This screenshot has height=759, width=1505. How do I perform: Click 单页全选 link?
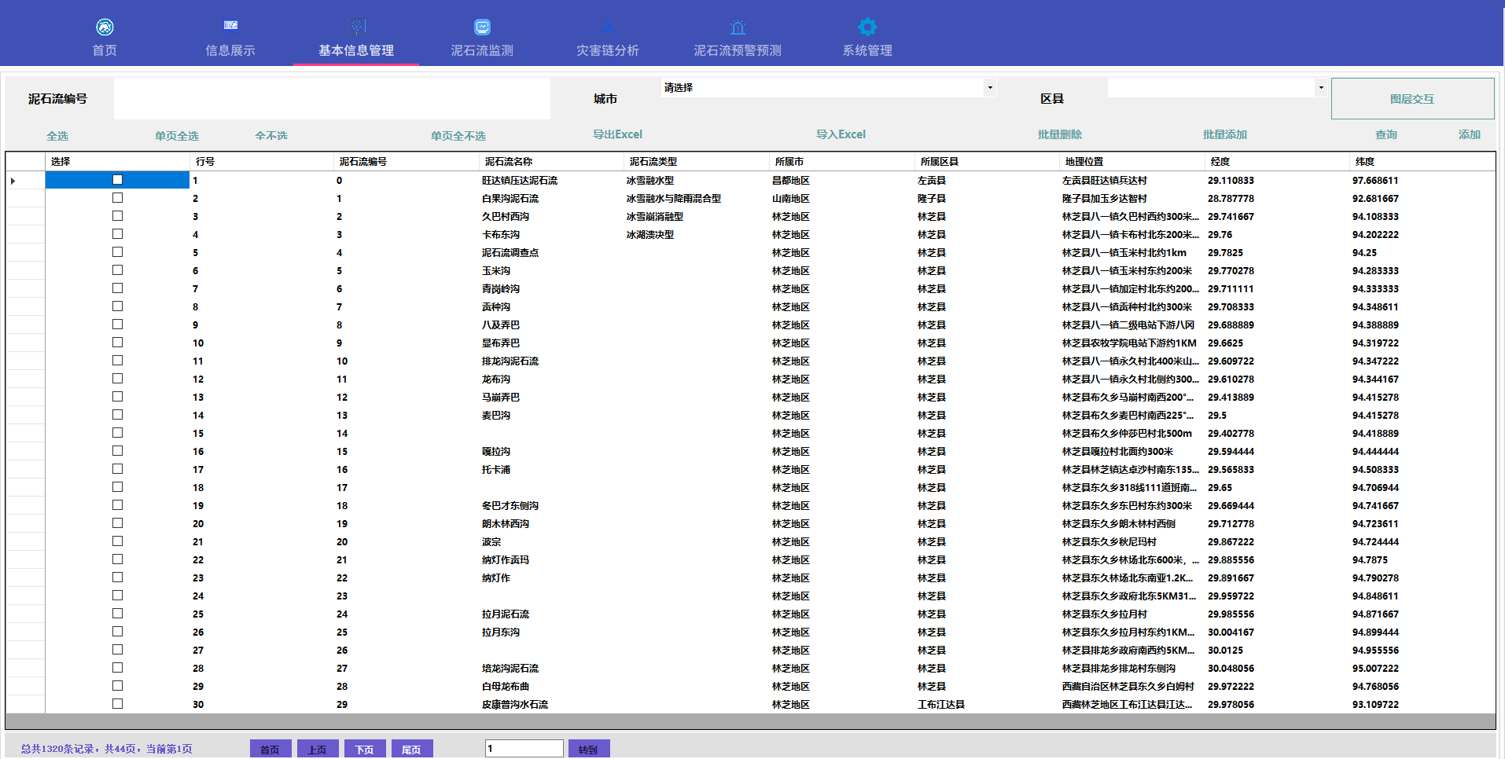(177, 136)
